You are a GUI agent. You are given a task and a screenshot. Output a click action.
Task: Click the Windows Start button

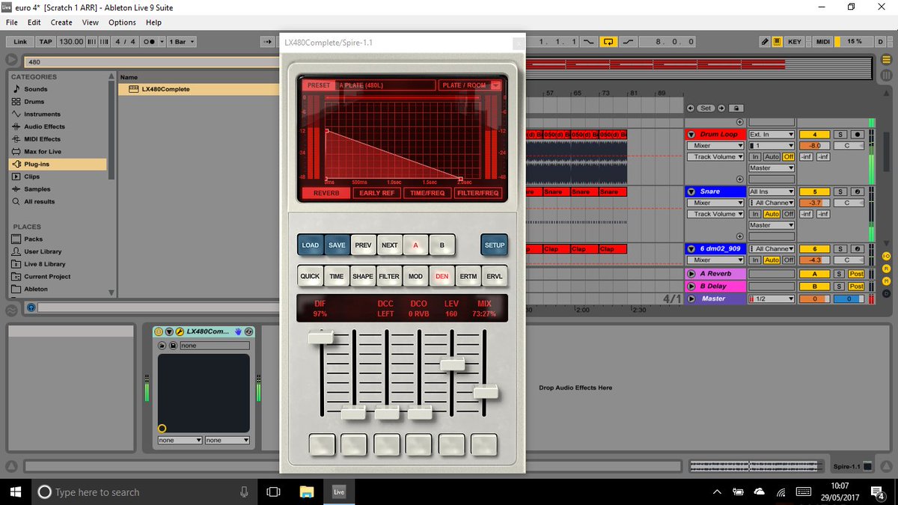[16, 492]
